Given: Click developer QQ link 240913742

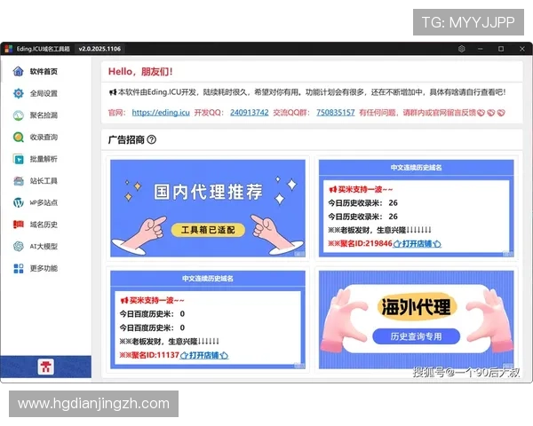Looking at the screenshot, I should click(249, 113).
